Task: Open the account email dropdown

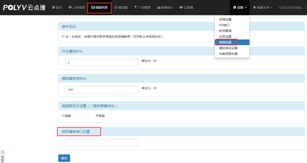Action: coord(292,7)
